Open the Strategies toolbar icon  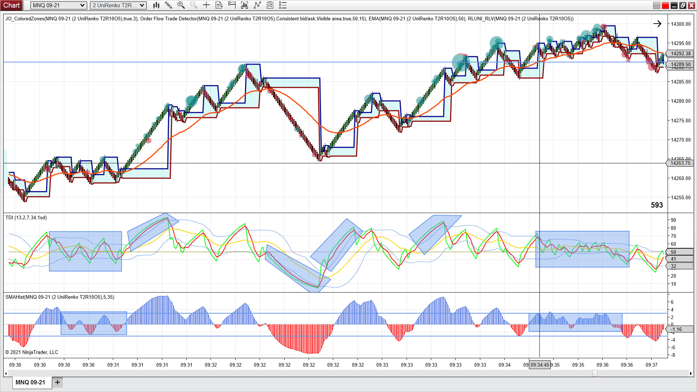pyautogui.click(x=257, y=5)
